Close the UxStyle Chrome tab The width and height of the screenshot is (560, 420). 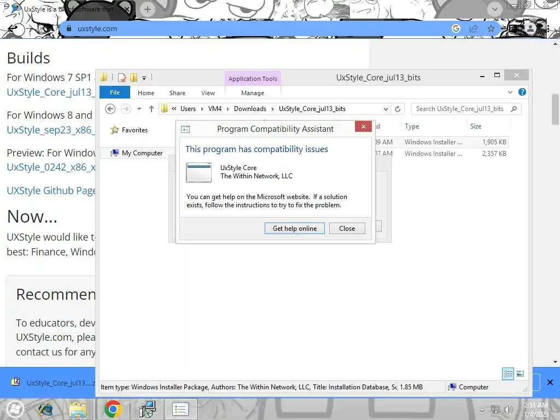click(x=126, y=10)
